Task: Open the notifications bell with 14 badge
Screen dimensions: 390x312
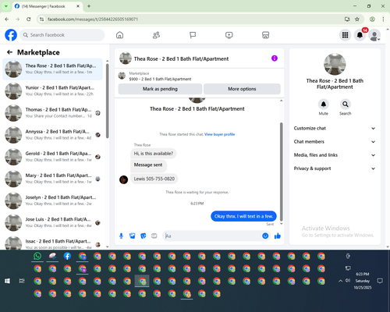Action: click(360, 35)
